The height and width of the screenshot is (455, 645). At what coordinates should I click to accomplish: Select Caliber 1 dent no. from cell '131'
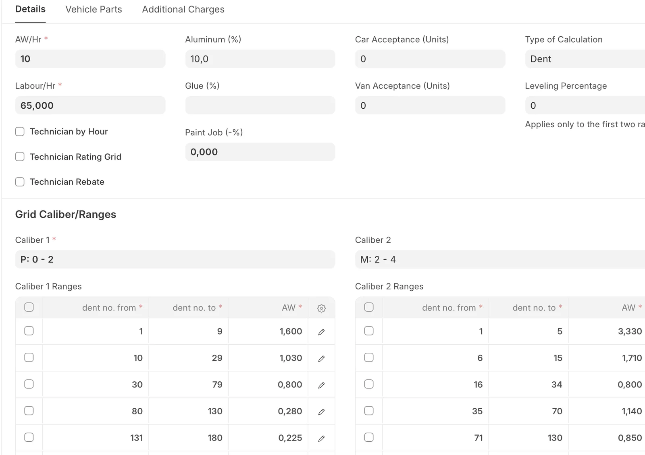pos(96,438)
